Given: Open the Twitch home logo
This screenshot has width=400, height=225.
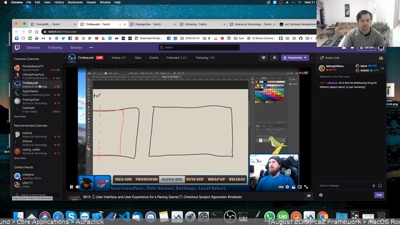Looking at the screenshot, I should coord(17,47).
